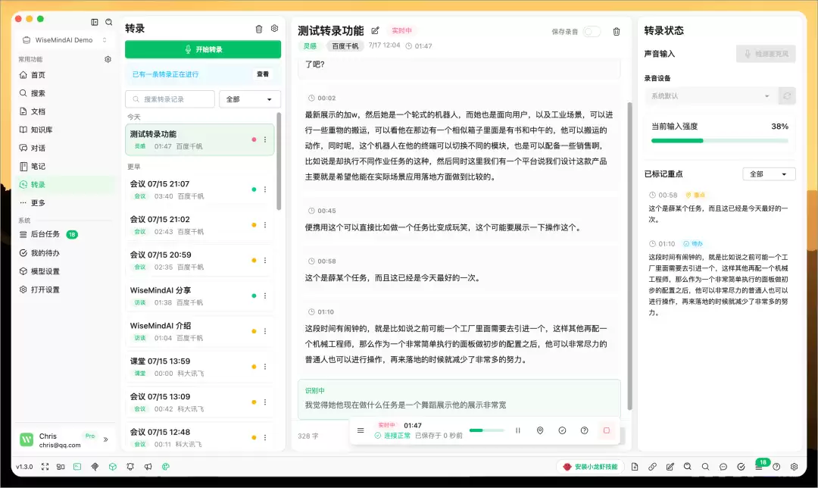818x488 pixels.
Task: Open the settings gear beside 常用功能
Action: (x=108, y=60)
